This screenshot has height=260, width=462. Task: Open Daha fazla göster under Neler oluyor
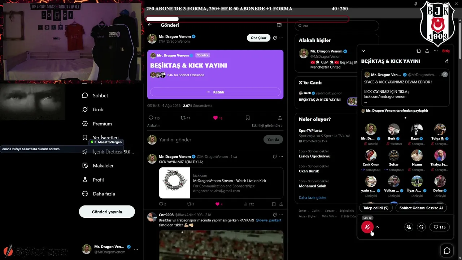(313, 198)
